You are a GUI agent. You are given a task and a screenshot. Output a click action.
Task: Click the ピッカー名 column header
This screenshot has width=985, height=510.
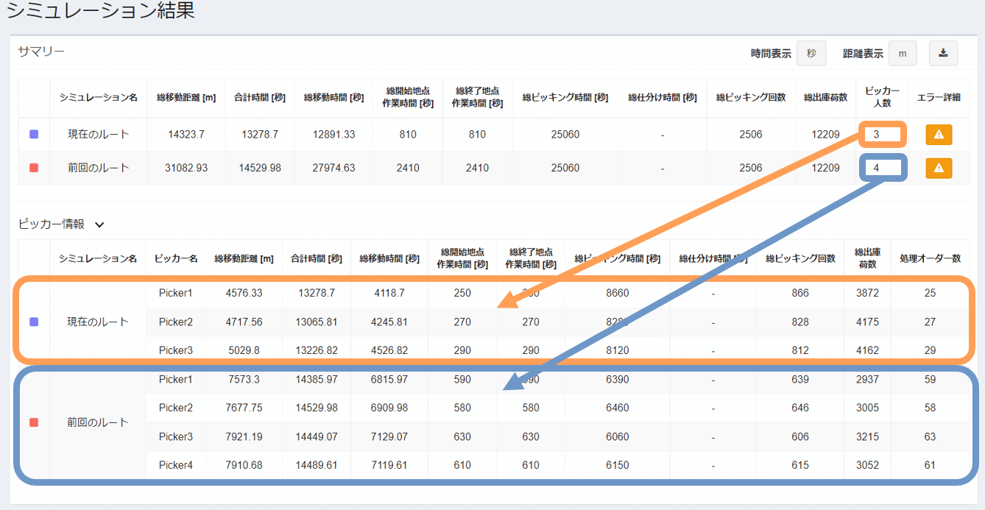[175, 258]
